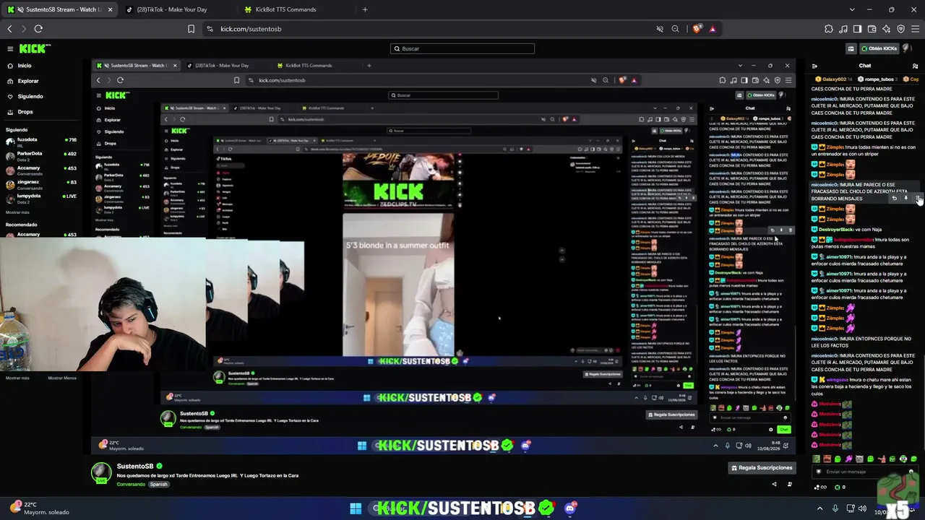Viewport: 925px width, 520px height.
Task: Toggle site sound mute in address bar
Action: coord(659,29)
